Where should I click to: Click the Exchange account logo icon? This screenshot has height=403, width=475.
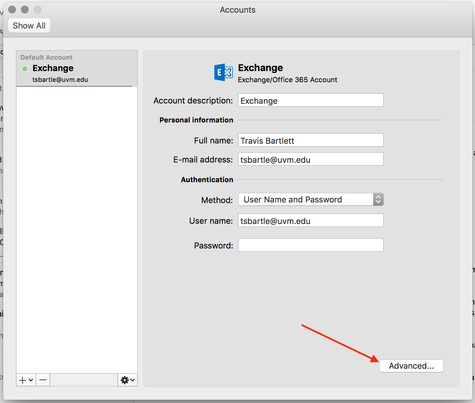(x=224, y=72)
